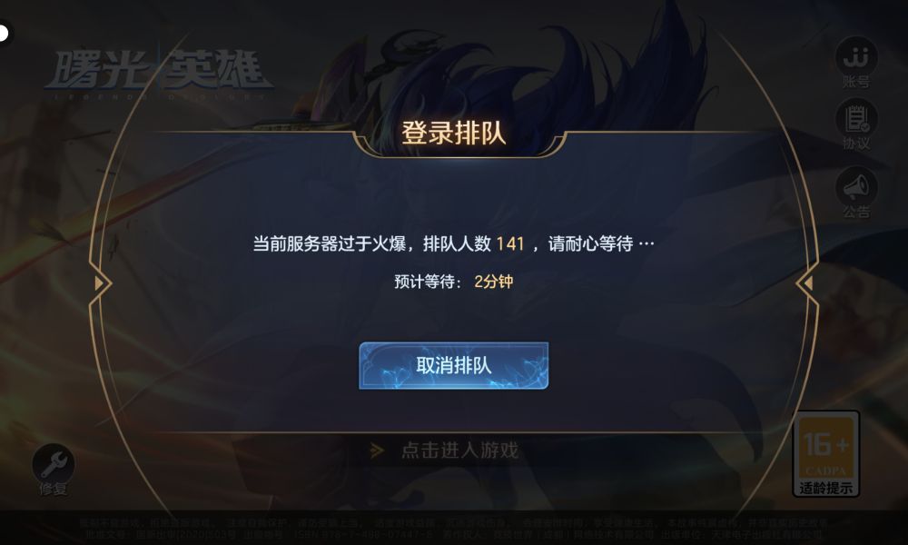908x545 pixels.
Task: Open the 账号 account icon
Action: coord(856,57)
